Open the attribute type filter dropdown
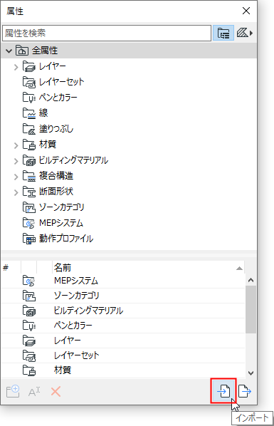The width and height of the screenshot is (274, 426). (245, 33)
